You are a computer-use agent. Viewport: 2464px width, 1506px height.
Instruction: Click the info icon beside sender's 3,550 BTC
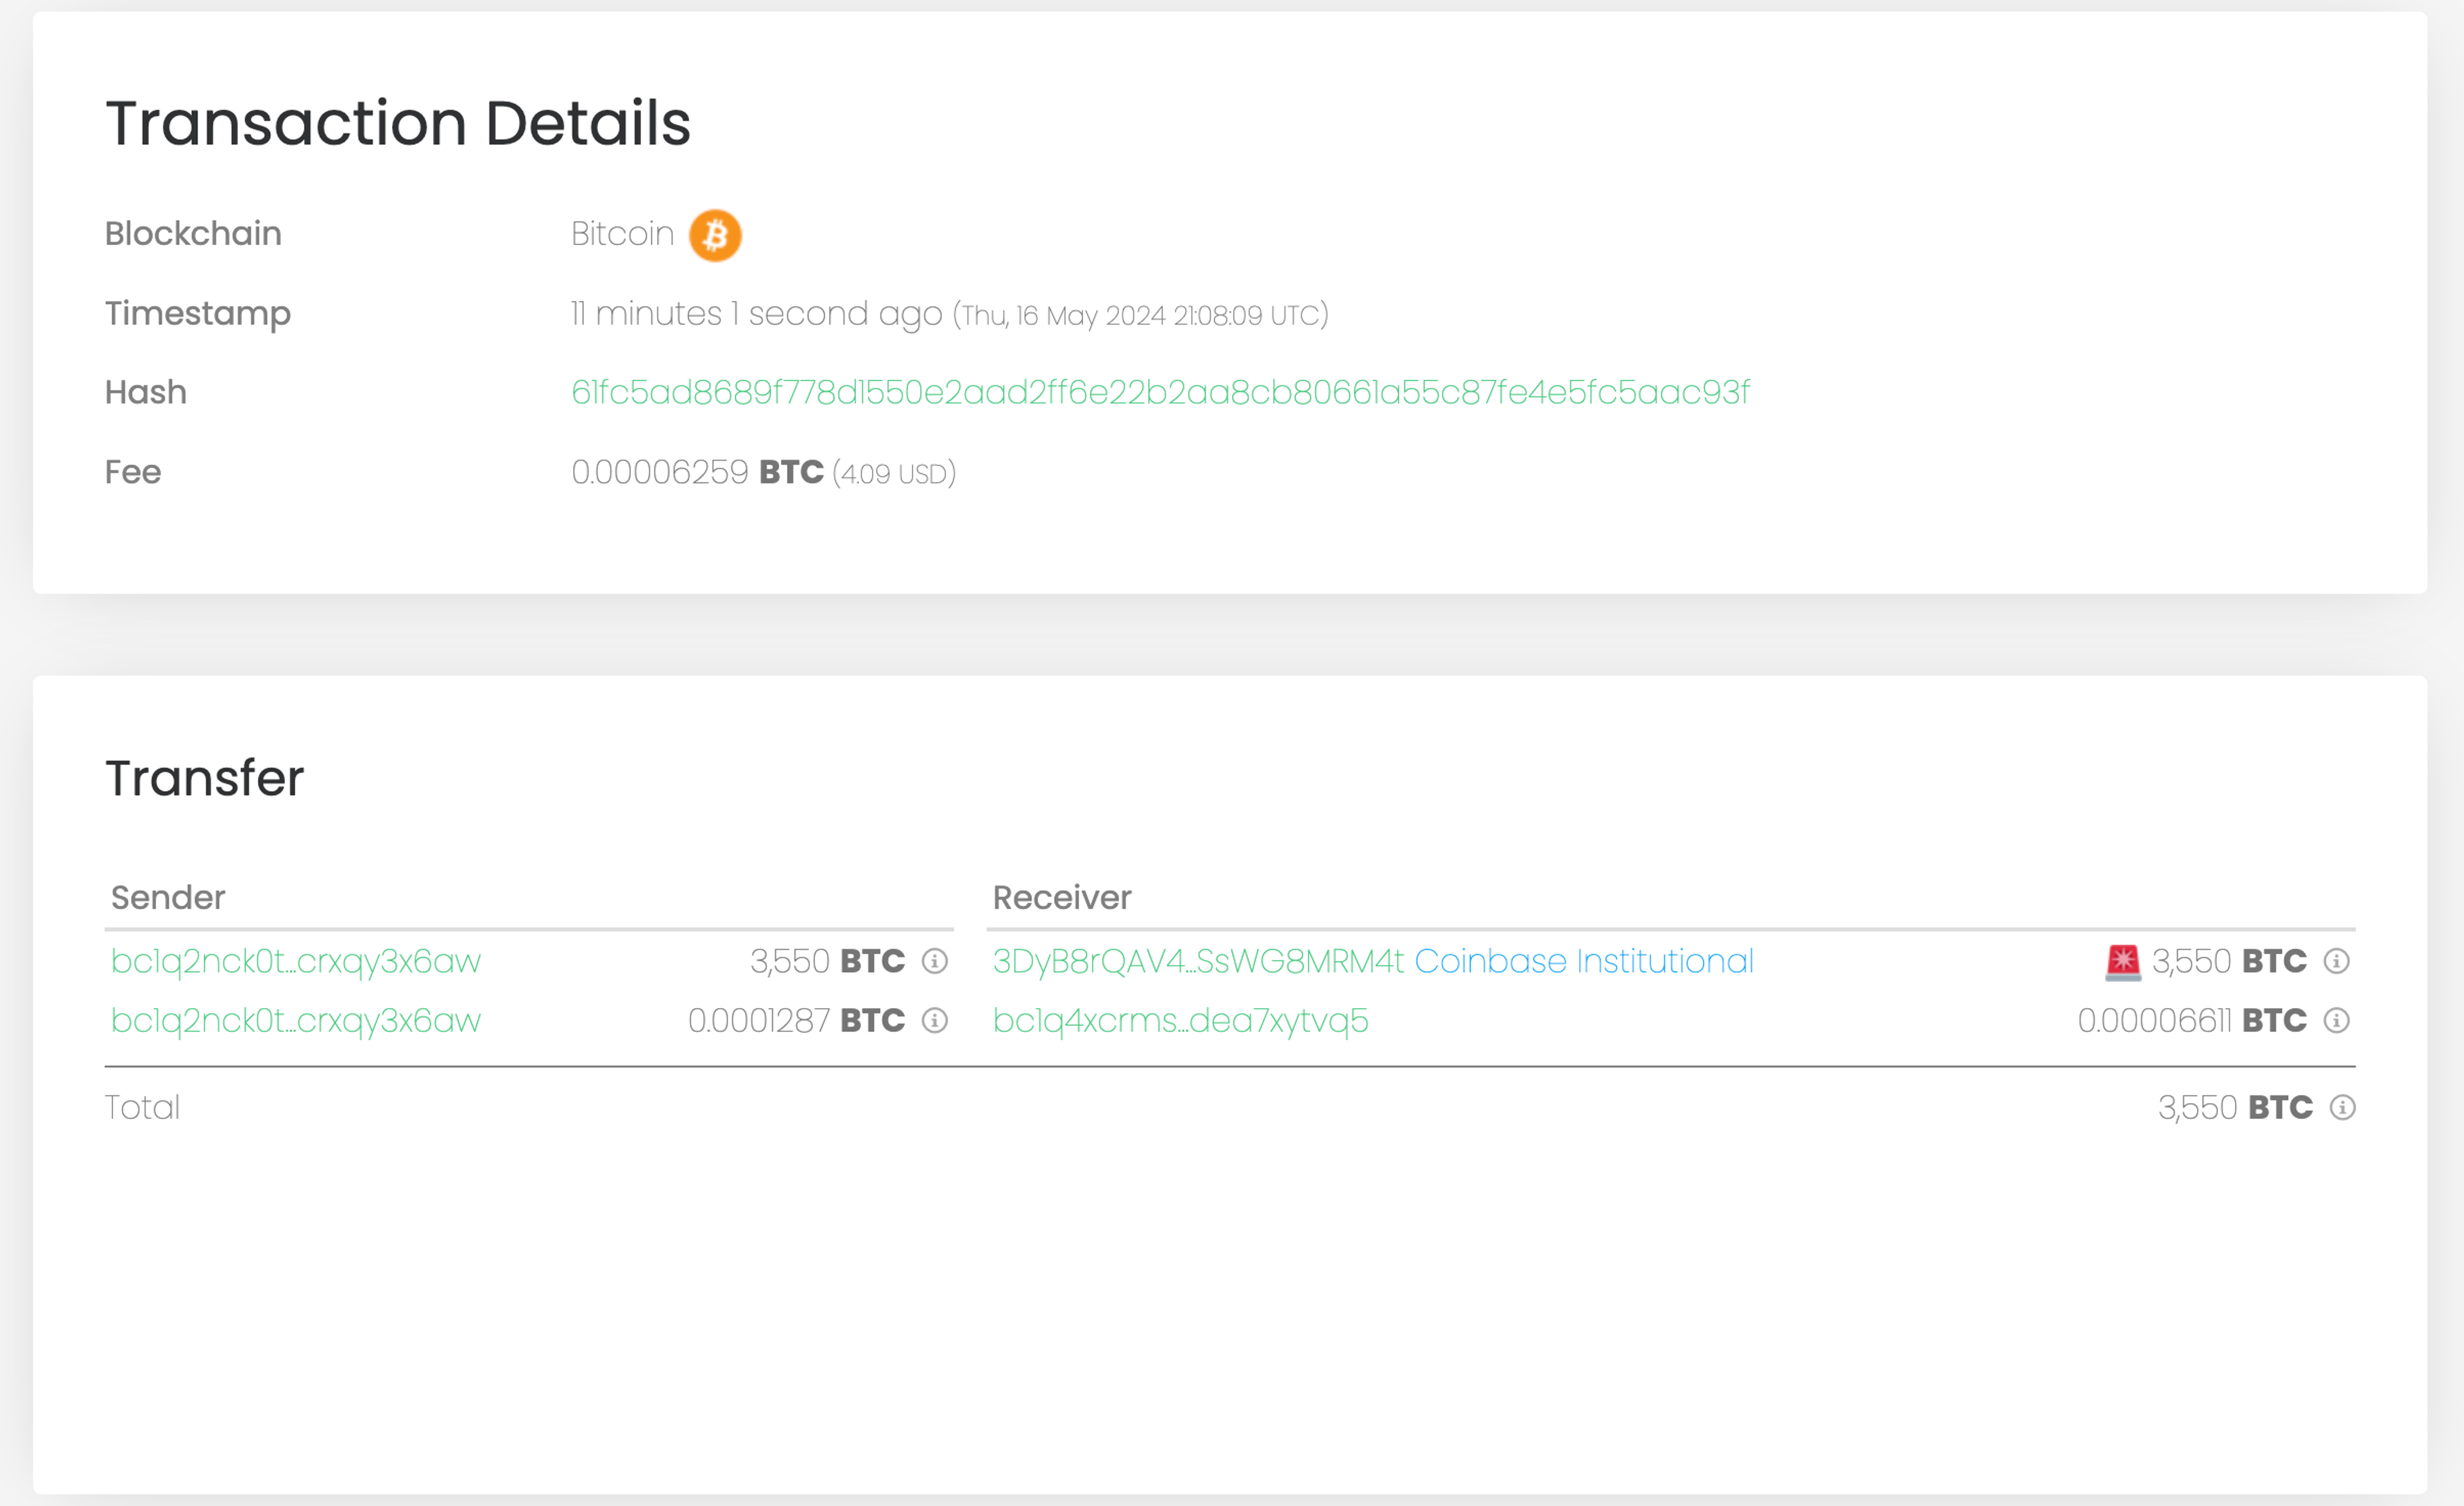coord(934,961)
